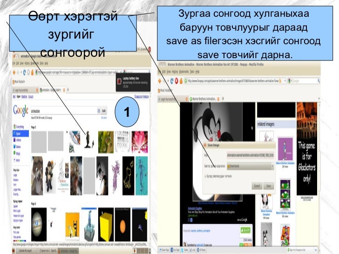This screenshot has width=339, height=254.
Task: Click the purple related image thumbnail on Fanpop
Action: click(285, 149)
